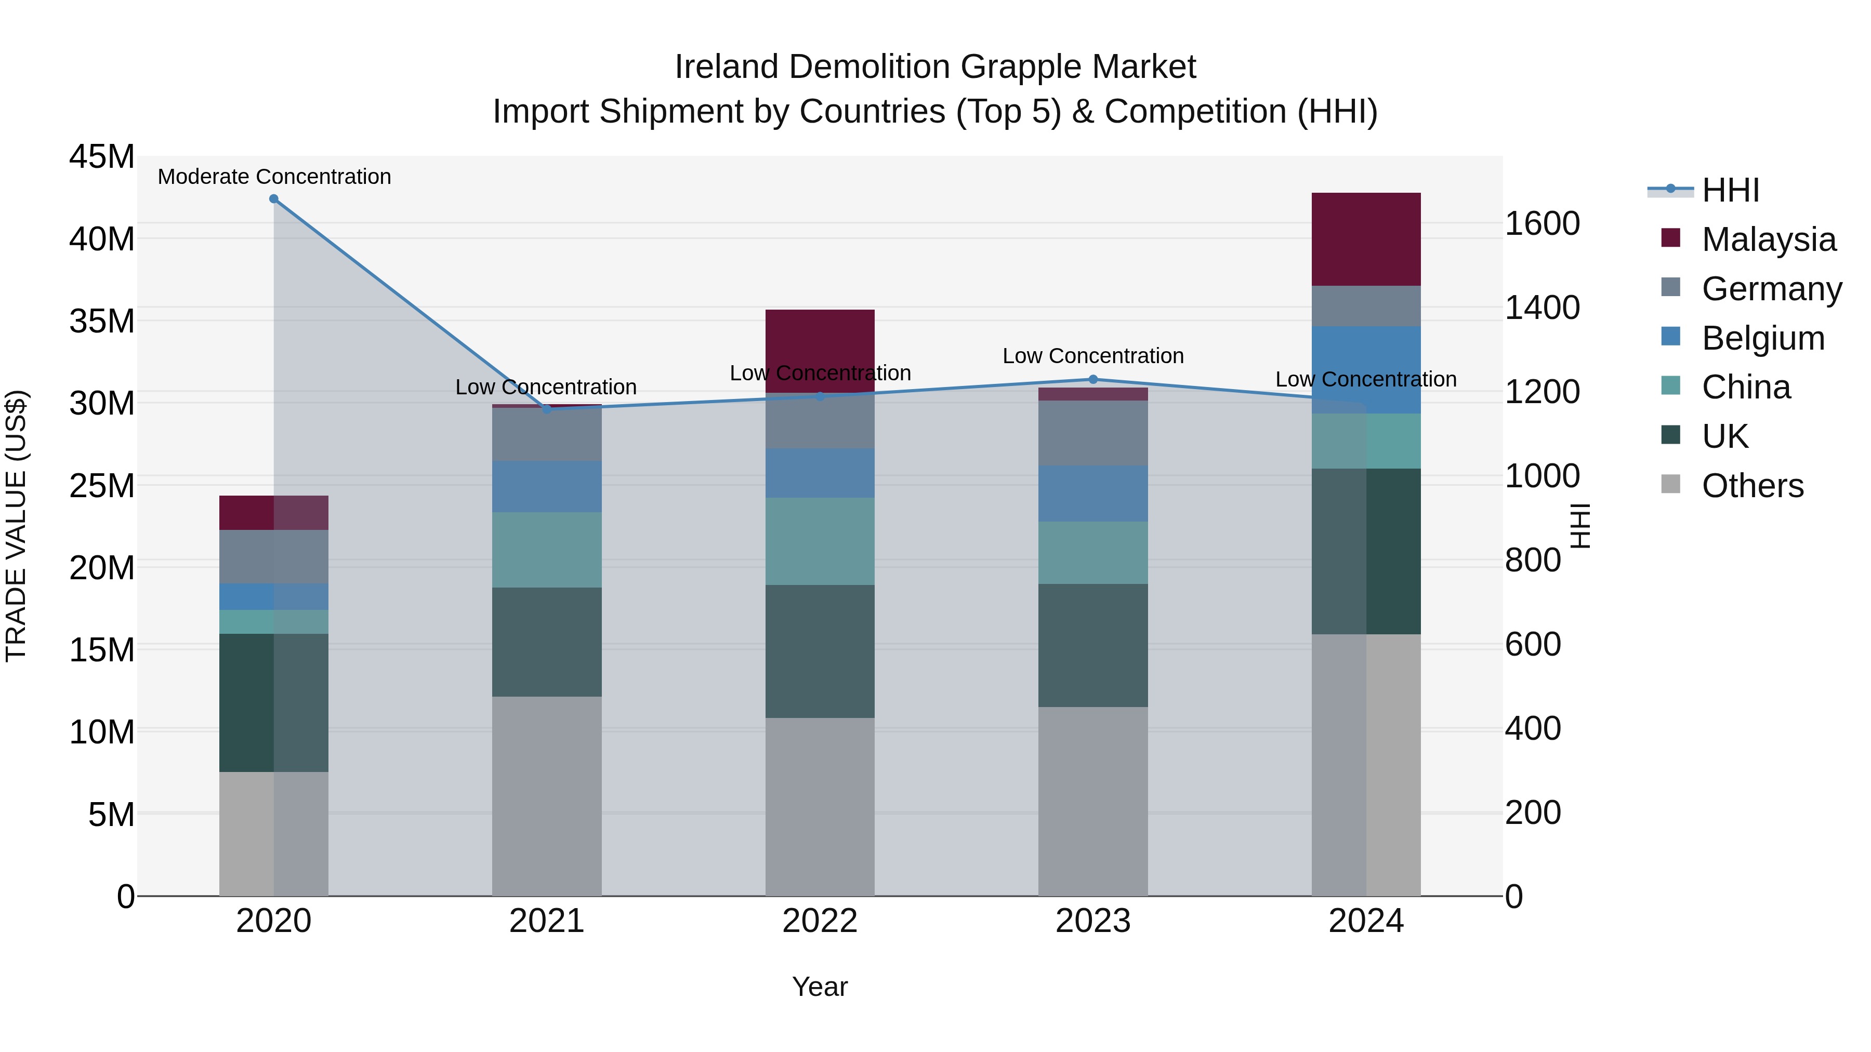Image resolution: width=1871 pixels, height=1052 pixels.
Task: Select the Belgium segment of the 2024 bar
Action: click(x=1366, y=370)
